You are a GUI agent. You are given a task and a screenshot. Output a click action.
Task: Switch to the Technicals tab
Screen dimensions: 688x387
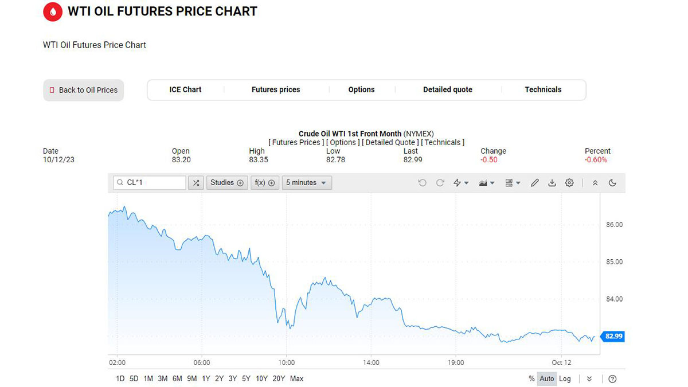543,89
